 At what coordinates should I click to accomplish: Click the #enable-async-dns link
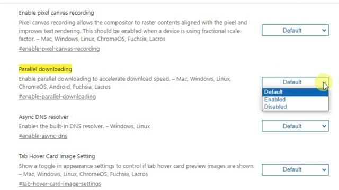(x=43, y=136)
